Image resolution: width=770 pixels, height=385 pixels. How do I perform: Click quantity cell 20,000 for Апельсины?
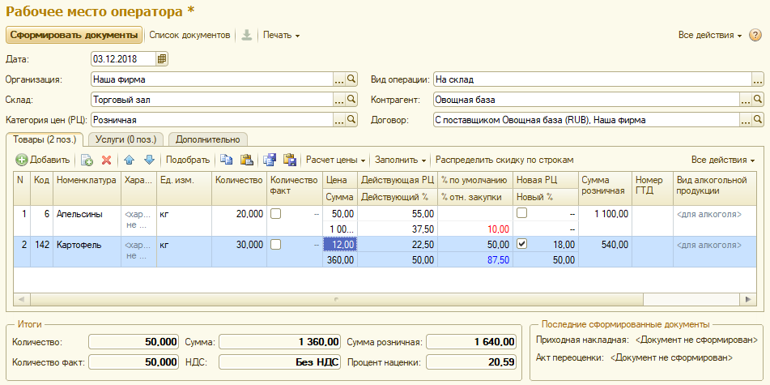coord(239,220)
